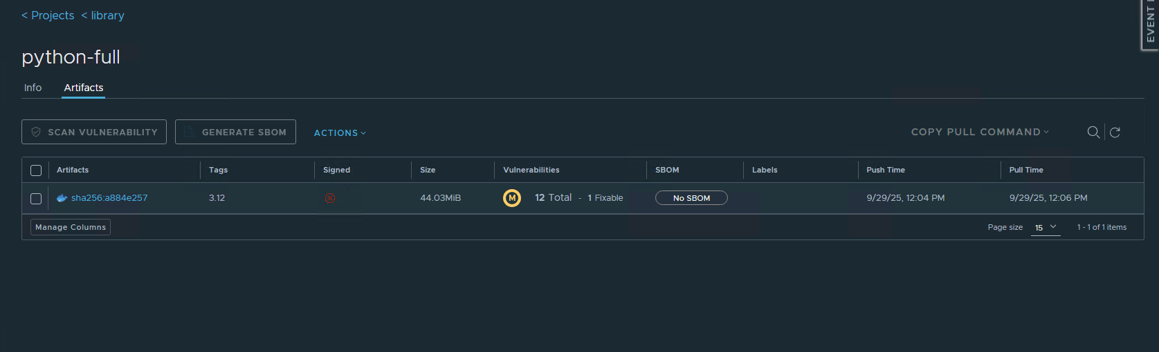Expand the Actions dropdown
The width and height of the screenshot is (1159, 352).
pos(340,133)
